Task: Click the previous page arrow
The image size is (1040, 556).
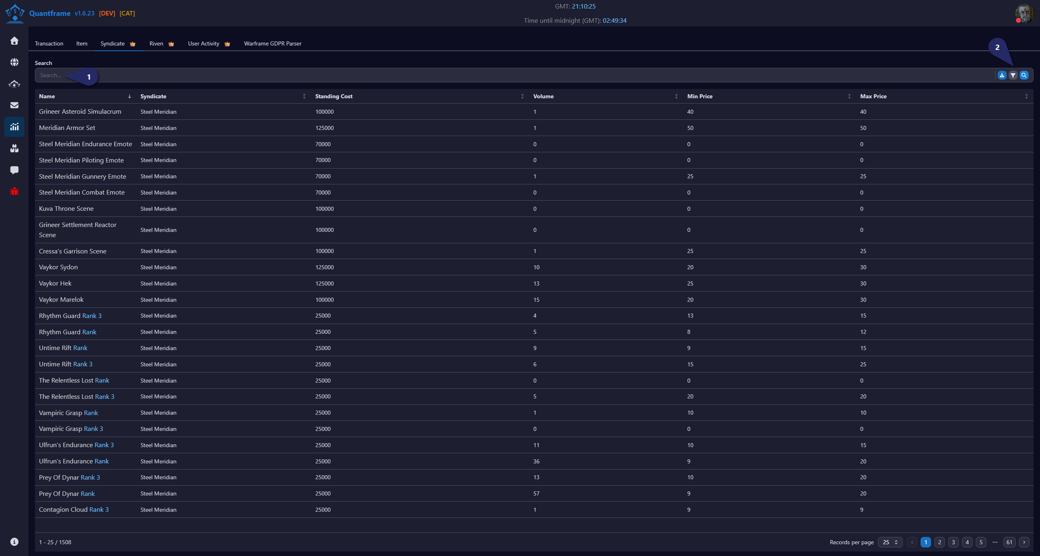Action: click(912, 542)
